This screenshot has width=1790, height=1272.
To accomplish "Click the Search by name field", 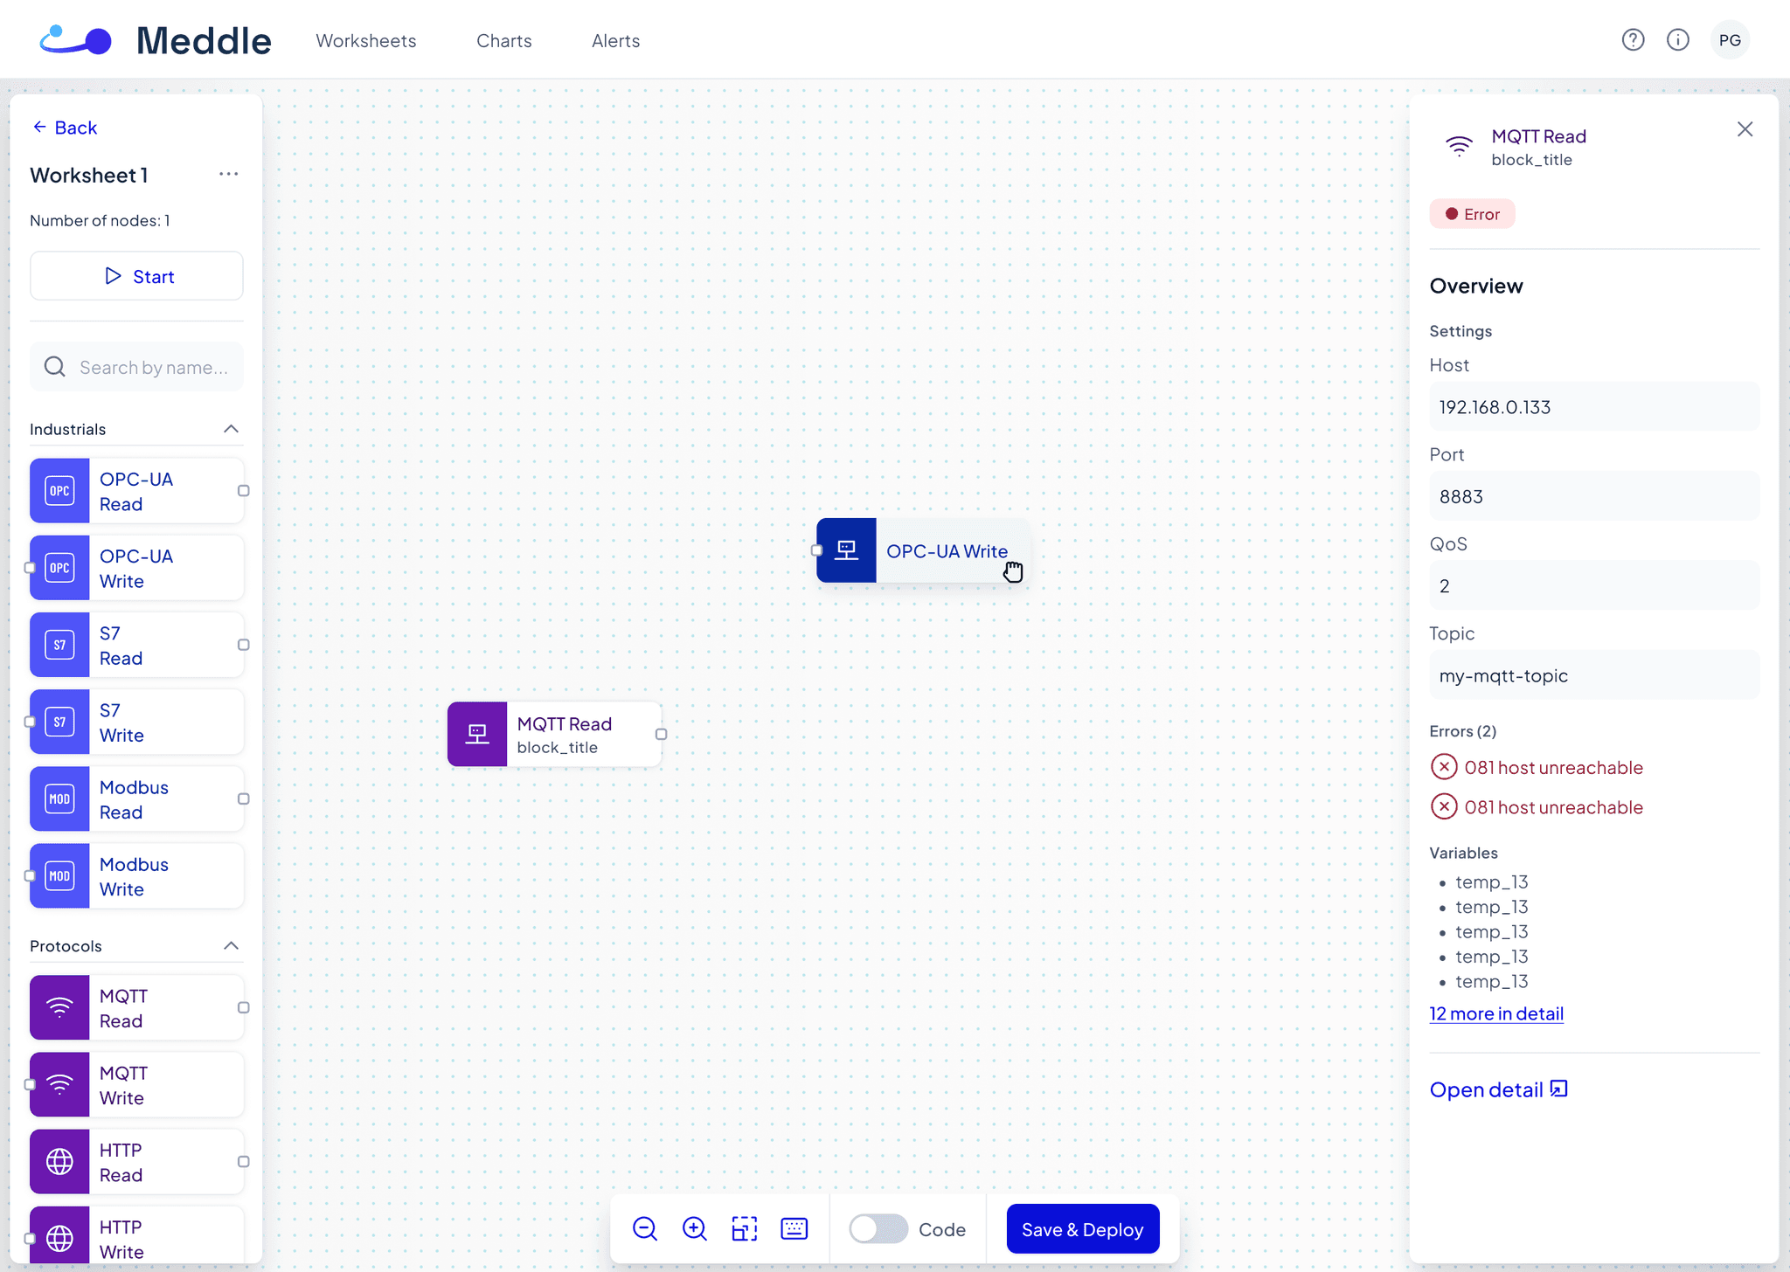I will (x=136, y=367).
